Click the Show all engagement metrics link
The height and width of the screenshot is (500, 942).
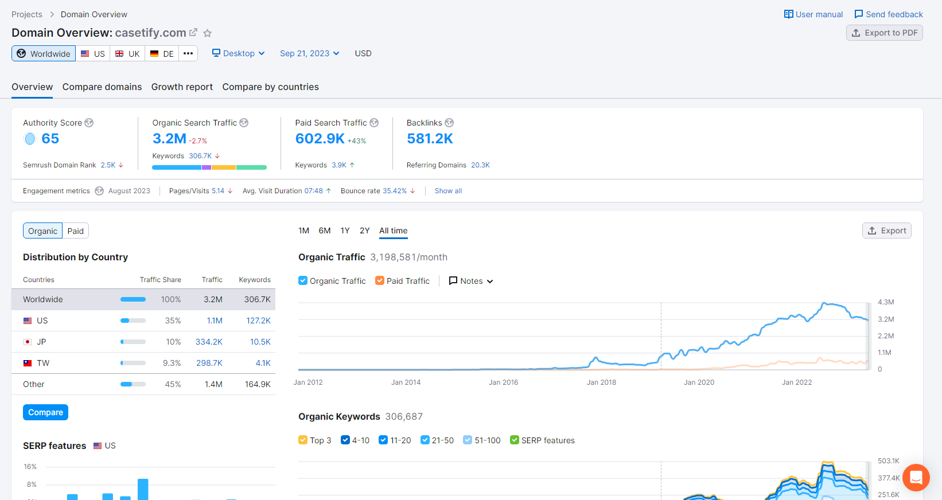pyautogui.click(x=448, y=191)
